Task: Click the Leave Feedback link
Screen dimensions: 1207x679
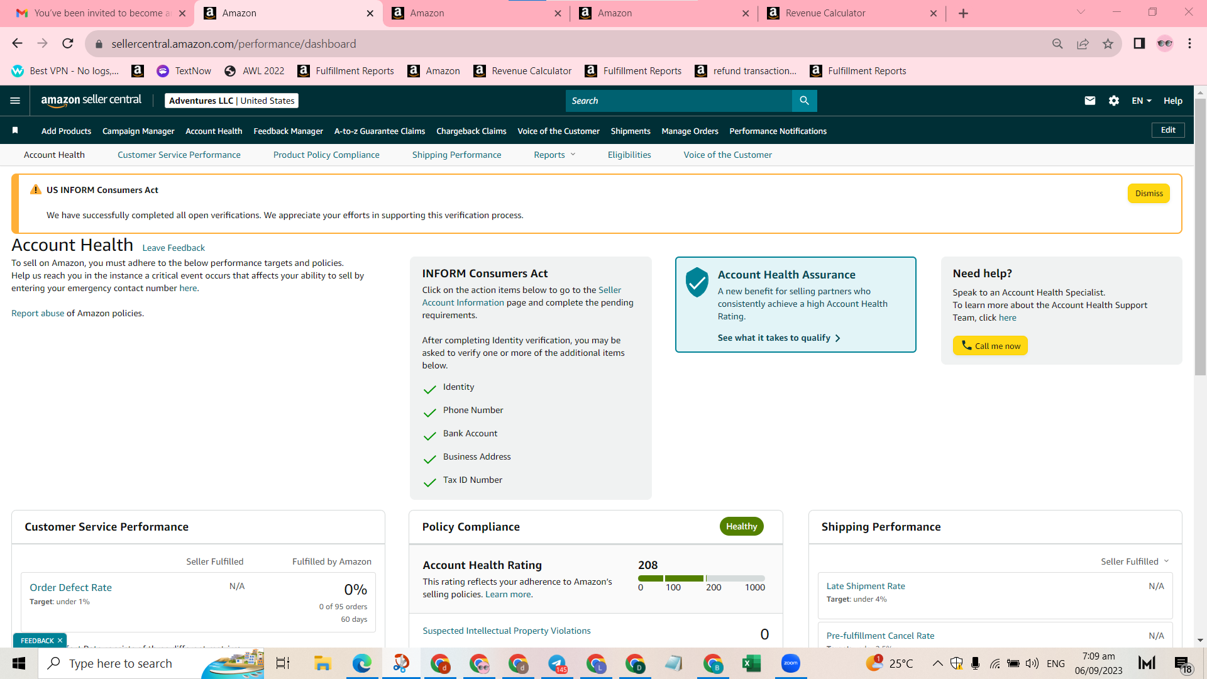Action: point(174,248)
